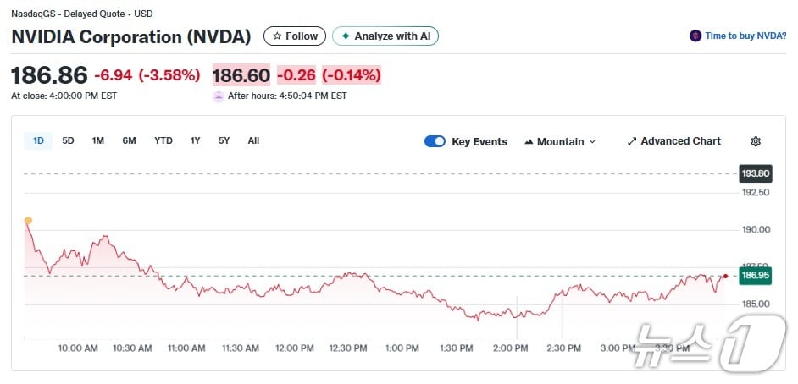Screen dimensions: 798x384
Task: Open chart settings gear icon
Action: pos(756,141)
